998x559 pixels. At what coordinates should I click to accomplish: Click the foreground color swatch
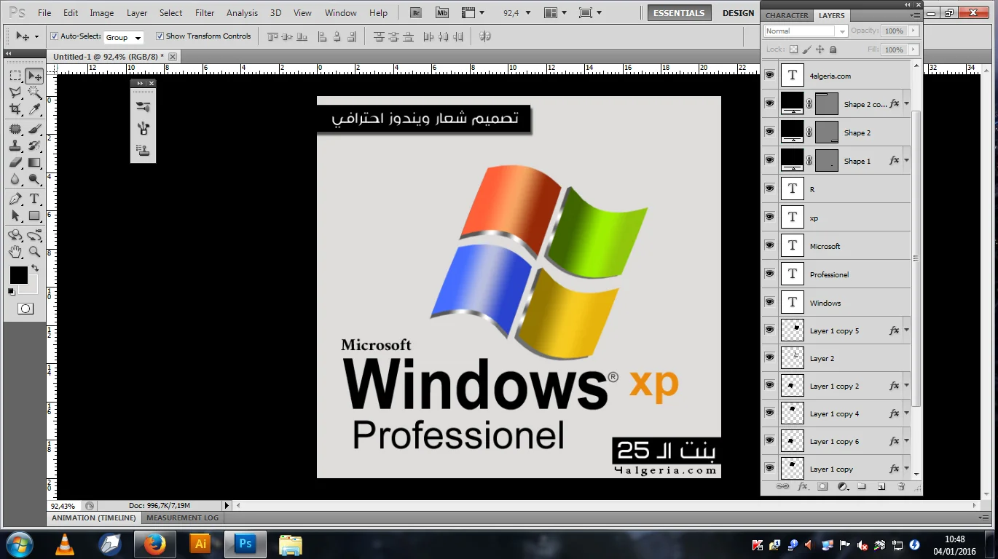pyautogui.click(x=18, y=275)
